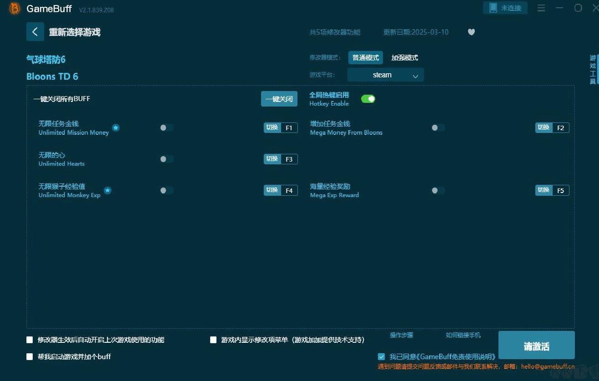Click the 一键关闭 close-all button
The image size is (599, 381).
(x=279, y=99)
